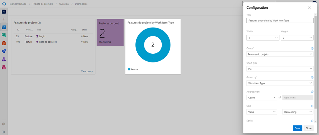This screenshot has height=135, width=319.
Task: Click the Title text field
Action: click(280, 20)
